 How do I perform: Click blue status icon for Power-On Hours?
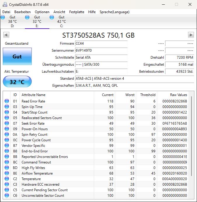tap(7, 129)
